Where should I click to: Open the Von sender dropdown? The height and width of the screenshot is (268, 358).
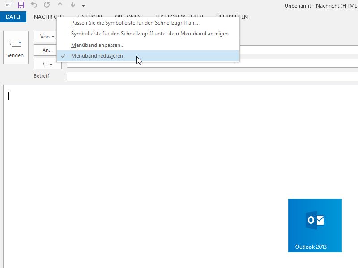[45, 37]
